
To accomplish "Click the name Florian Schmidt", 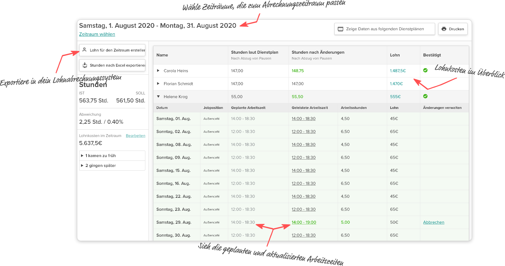I will pyautogui.click(x=178, y=84).
